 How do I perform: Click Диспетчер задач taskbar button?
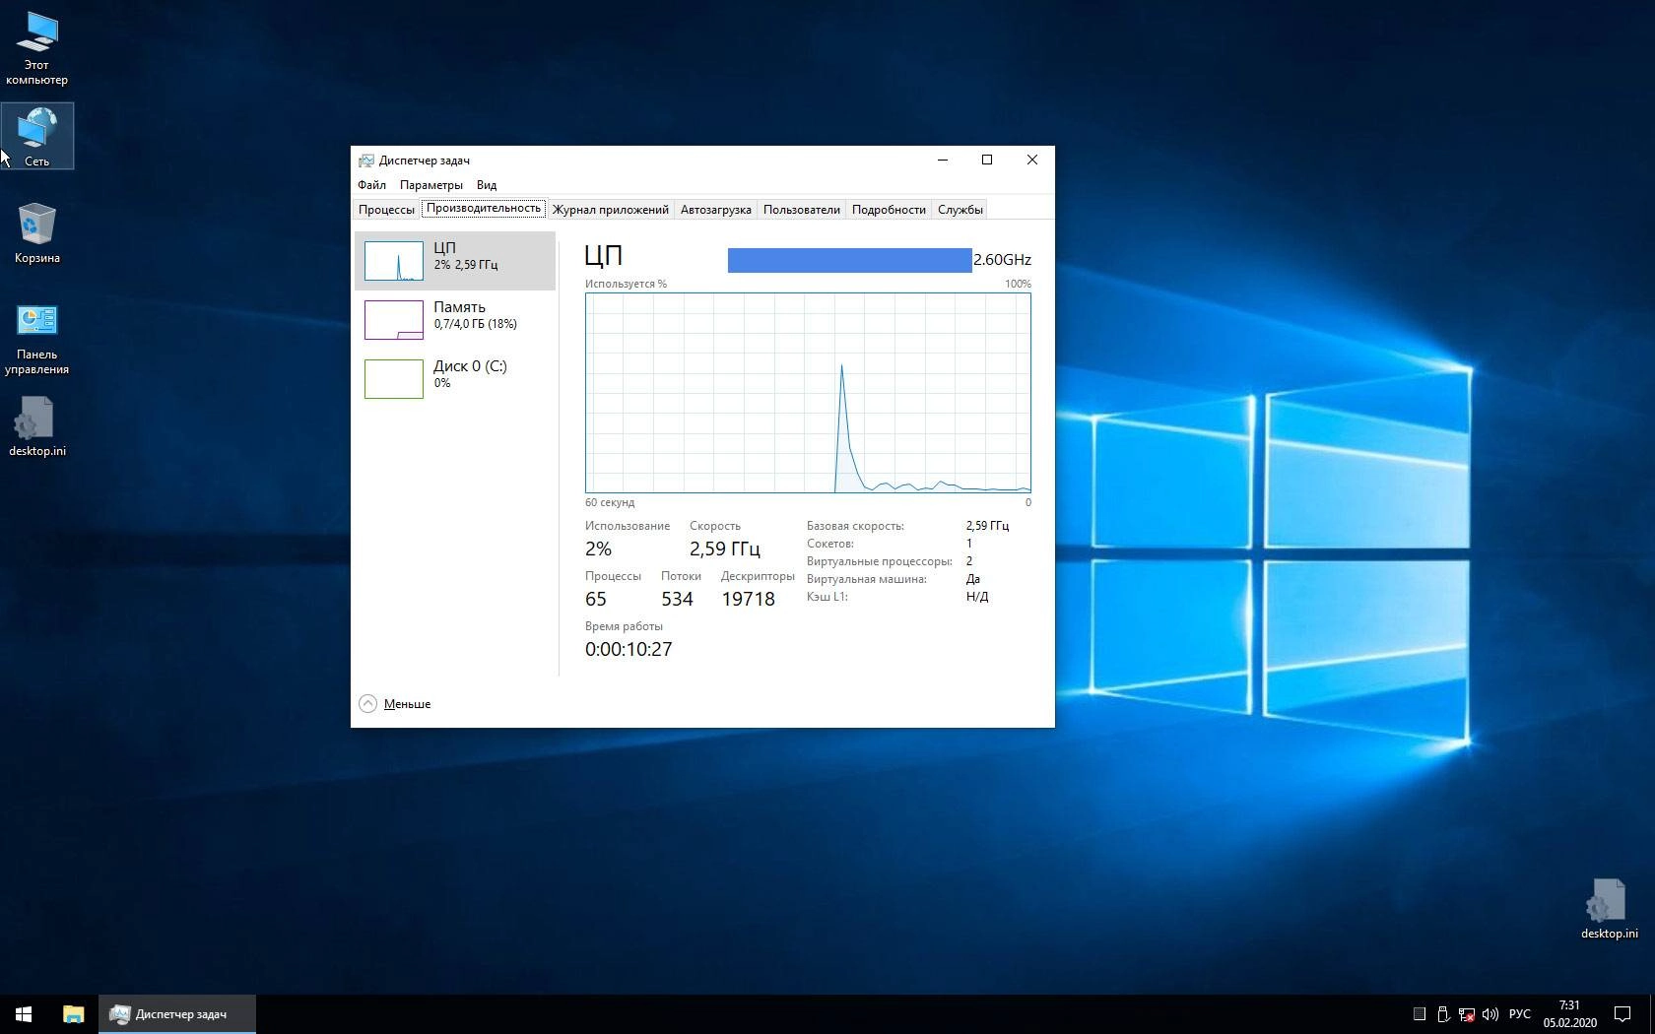[177, 1014]
